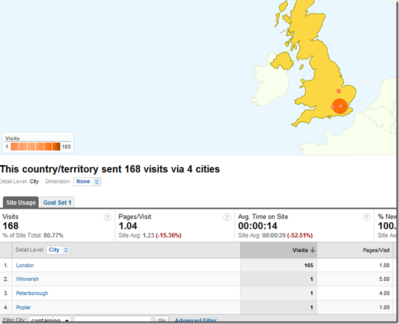The image size is (399, 324).
Task: Open the Advanced Filter link
Action: coord(196,320)
